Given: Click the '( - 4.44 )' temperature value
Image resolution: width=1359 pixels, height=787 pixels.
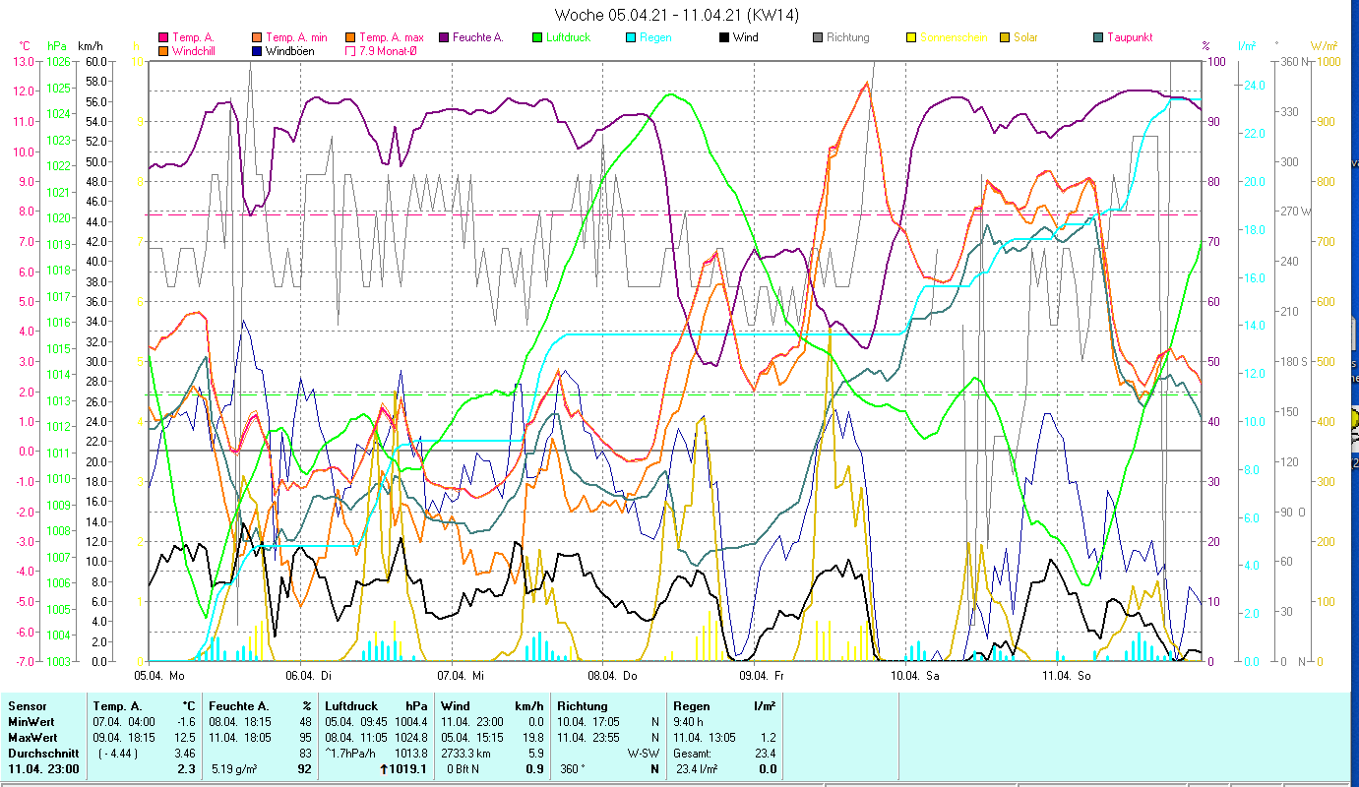Looking at the screenshot, I should tap(120, 754).
